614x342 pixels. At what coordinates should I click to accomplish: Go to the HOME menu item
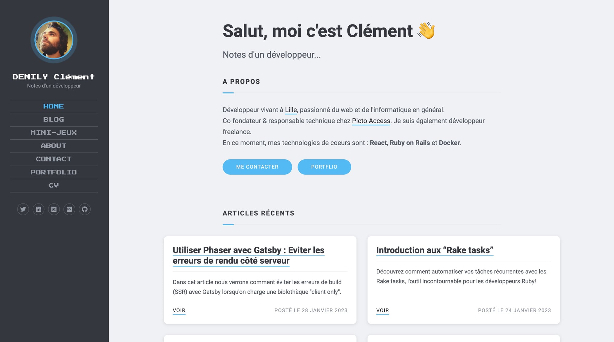[54, 106]
